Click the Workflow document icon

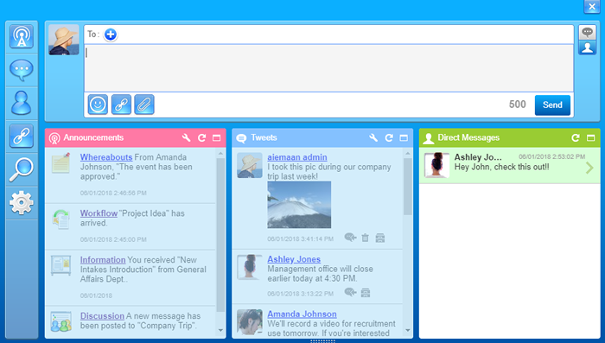click(61, 219)
